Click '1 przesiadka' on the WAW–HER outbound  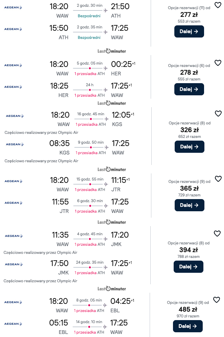85,74
